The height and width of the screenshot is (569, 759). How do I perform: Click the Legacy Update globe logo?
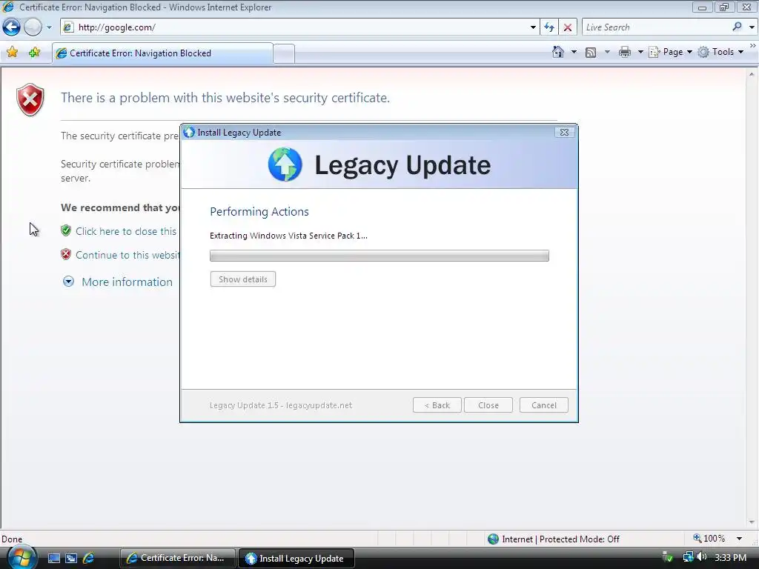pos(285,164)
